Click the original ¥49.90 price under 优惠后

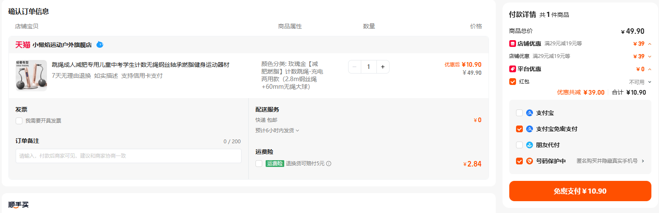[x=472, y=73]
